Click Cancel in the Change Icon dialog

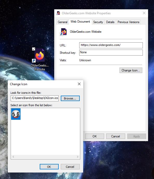[x=70, y=167]
